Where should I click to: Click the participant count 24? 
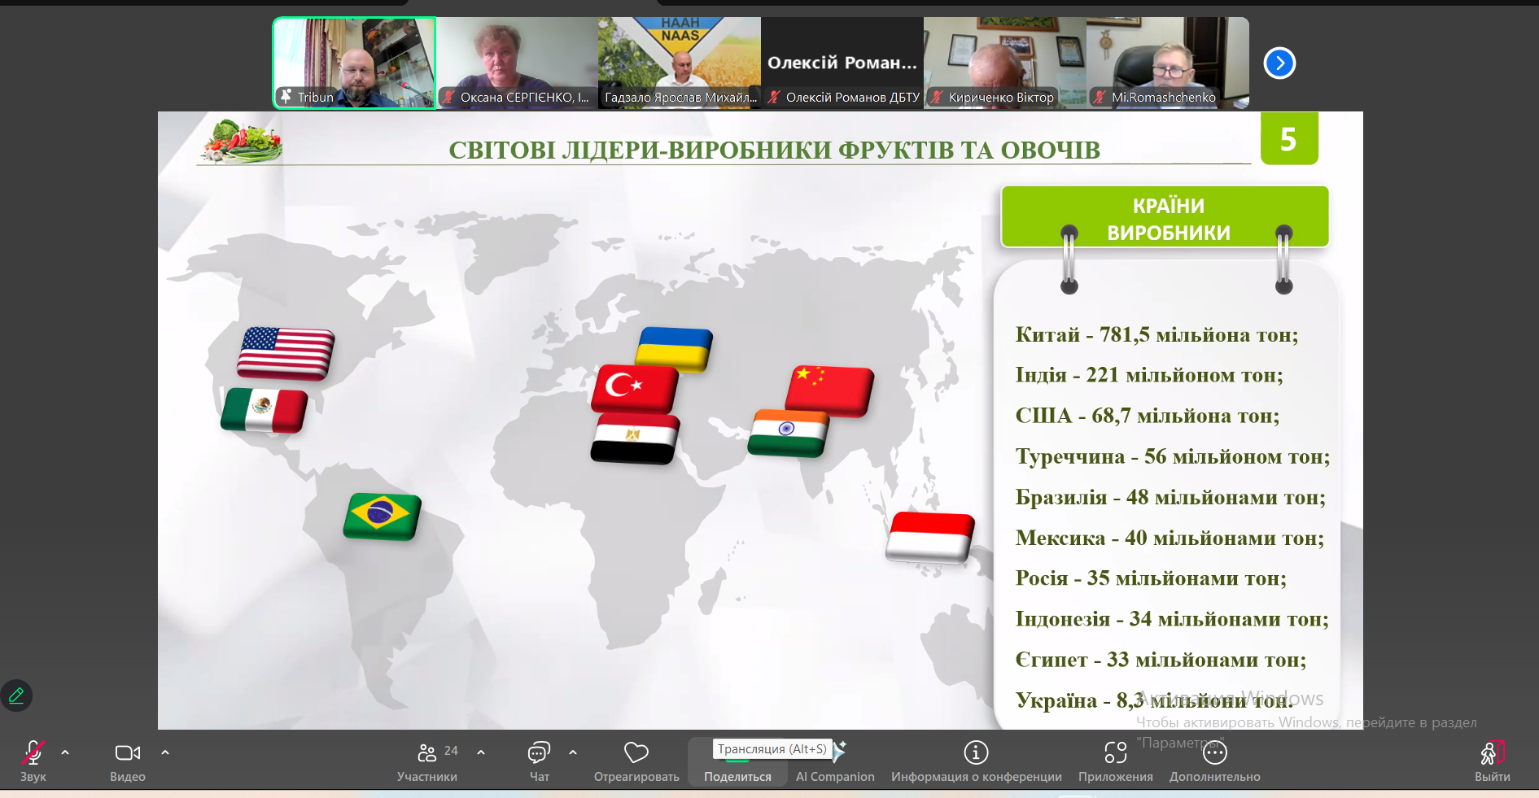point(451,751)
